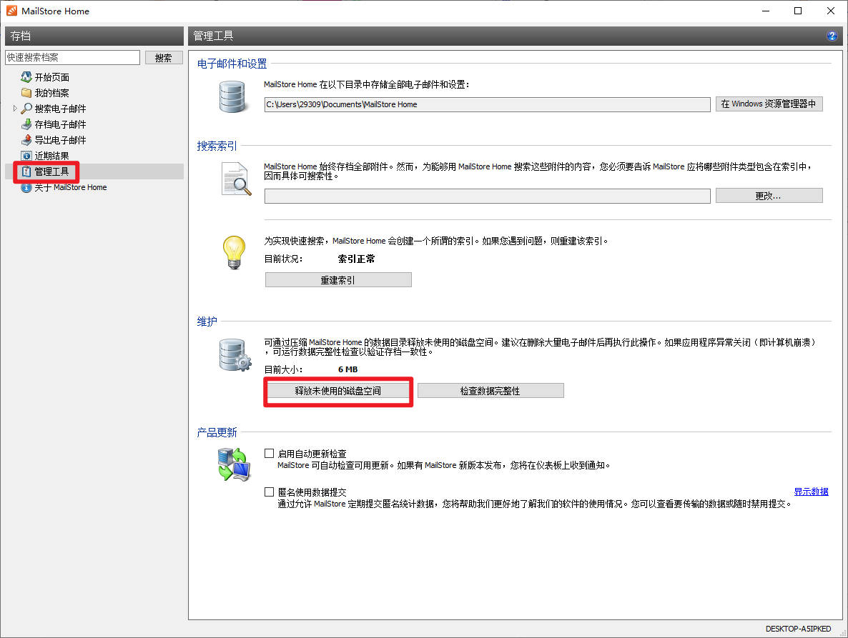Click the 重建索引 button
This screenshot has height=638, width=848.
[x=338, y=280]
